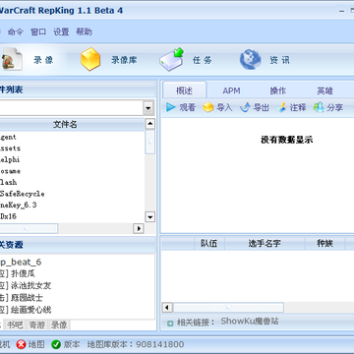
Task: Select the 书吧 bottom tab
Action: tap(16, 324)
